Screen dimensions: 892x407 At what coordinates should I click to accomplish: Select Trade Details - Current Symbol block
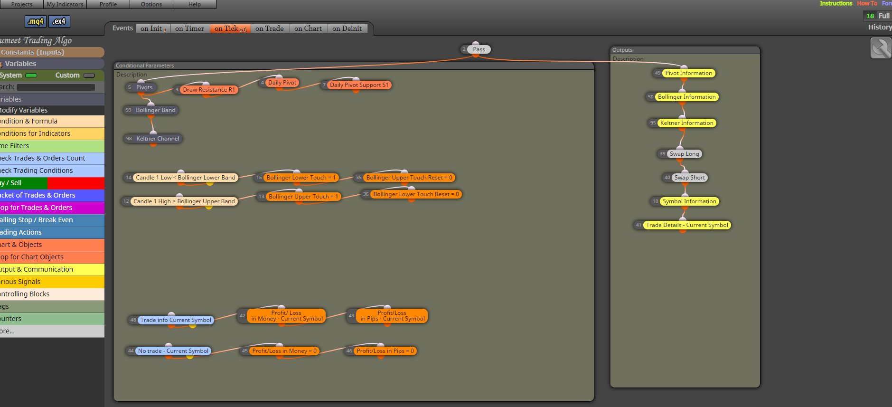[x=687, y=225]
